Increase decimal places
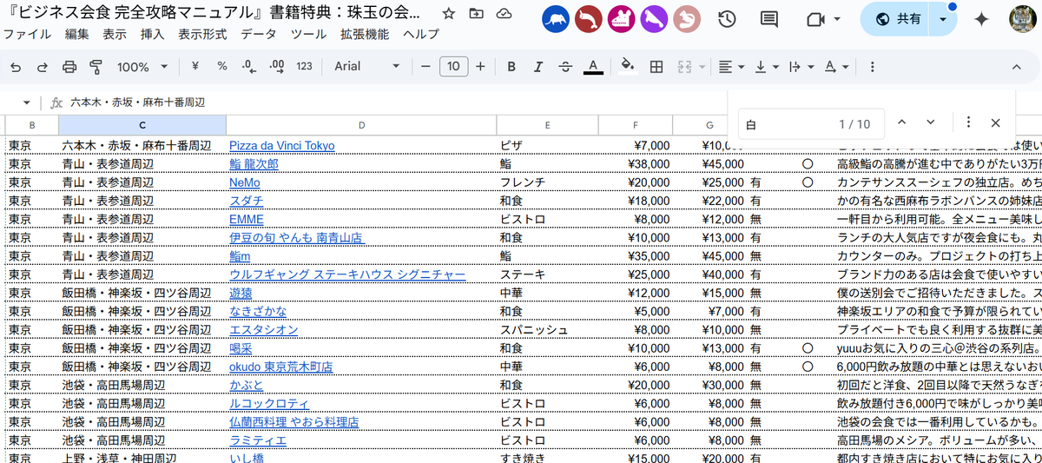This screenshot has height=463, width=1042. coord(277,67)
